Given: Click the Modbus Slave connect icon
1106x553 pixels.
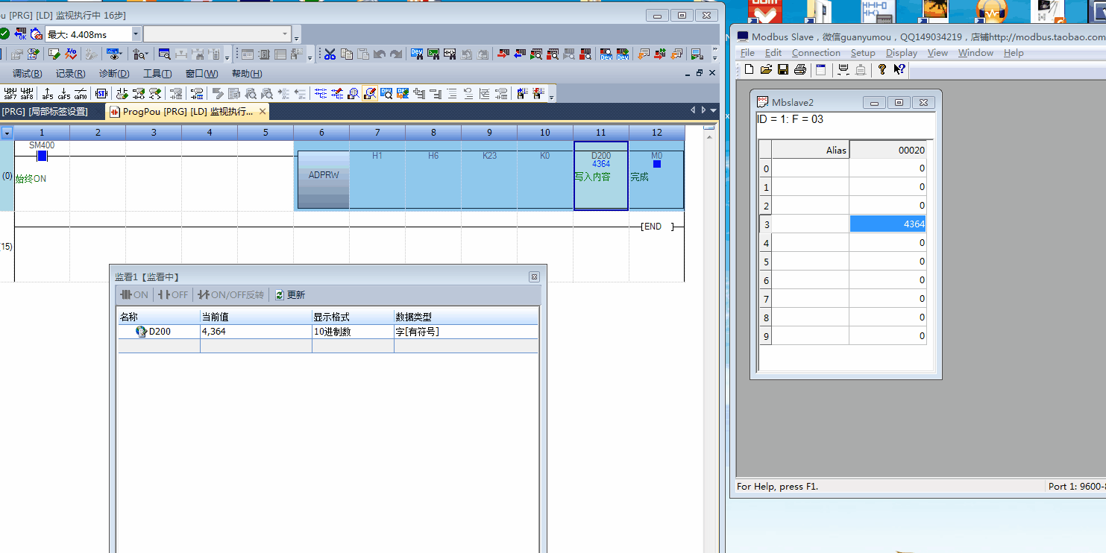Looking at the screenshot, I should 843,69.
